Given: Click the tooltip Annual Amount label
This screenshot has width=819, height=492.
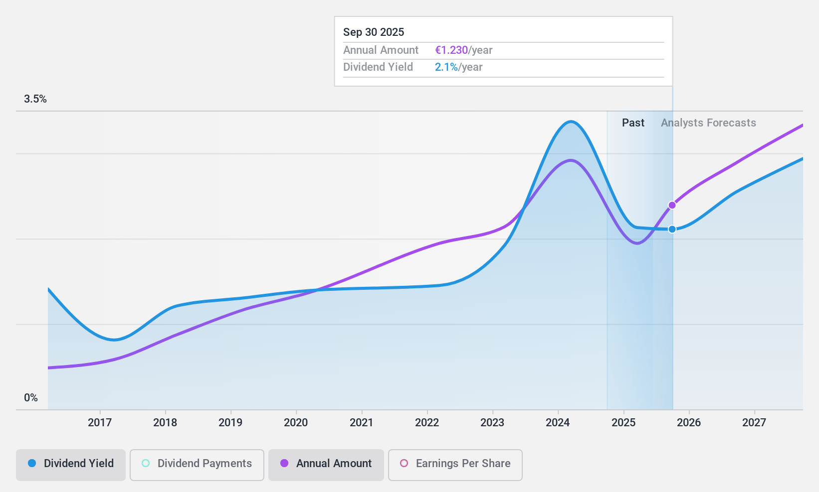Looking at the screenshot, I should coord(381,50).
